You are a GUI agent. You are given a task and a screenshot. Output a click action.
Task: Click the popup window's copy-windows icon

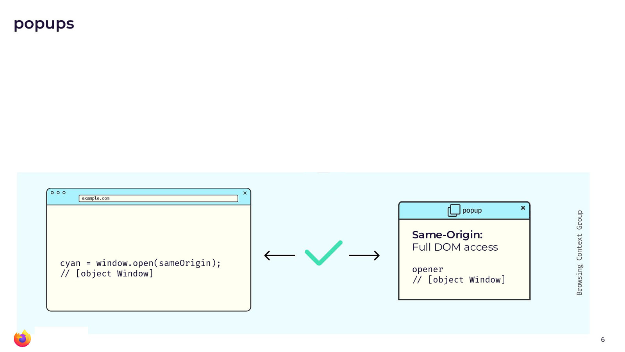pos(454,210)
